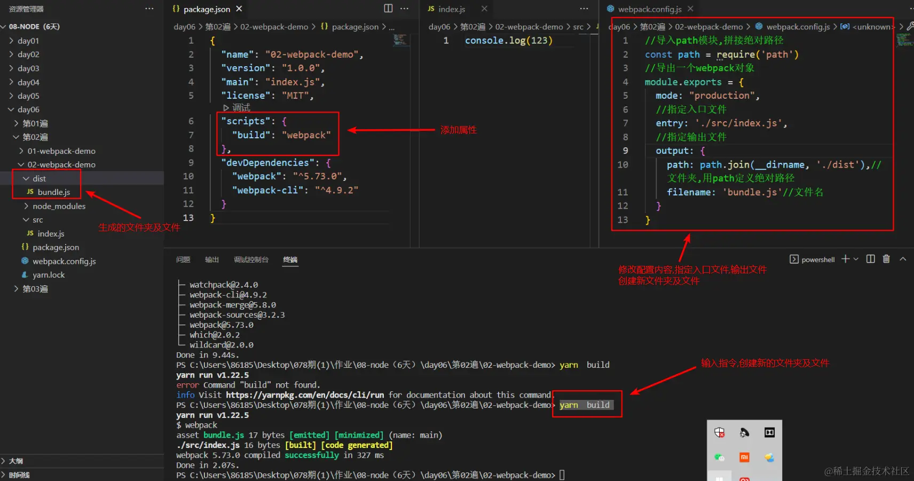914x481 pixels.
Task: Open the Dolby icon in the tray popup
Action: pos(769,432)
